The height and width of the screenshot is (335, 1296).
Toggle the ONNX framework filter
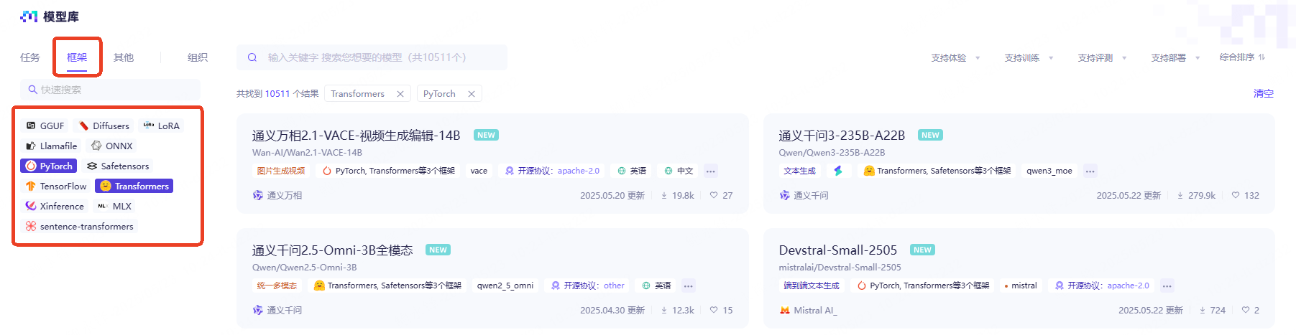[111, 146]
